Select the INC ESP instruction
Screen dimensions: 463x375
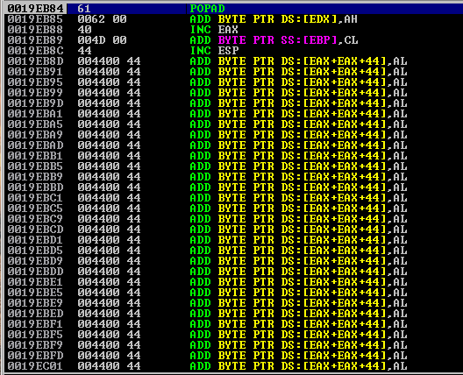point(214,51)
